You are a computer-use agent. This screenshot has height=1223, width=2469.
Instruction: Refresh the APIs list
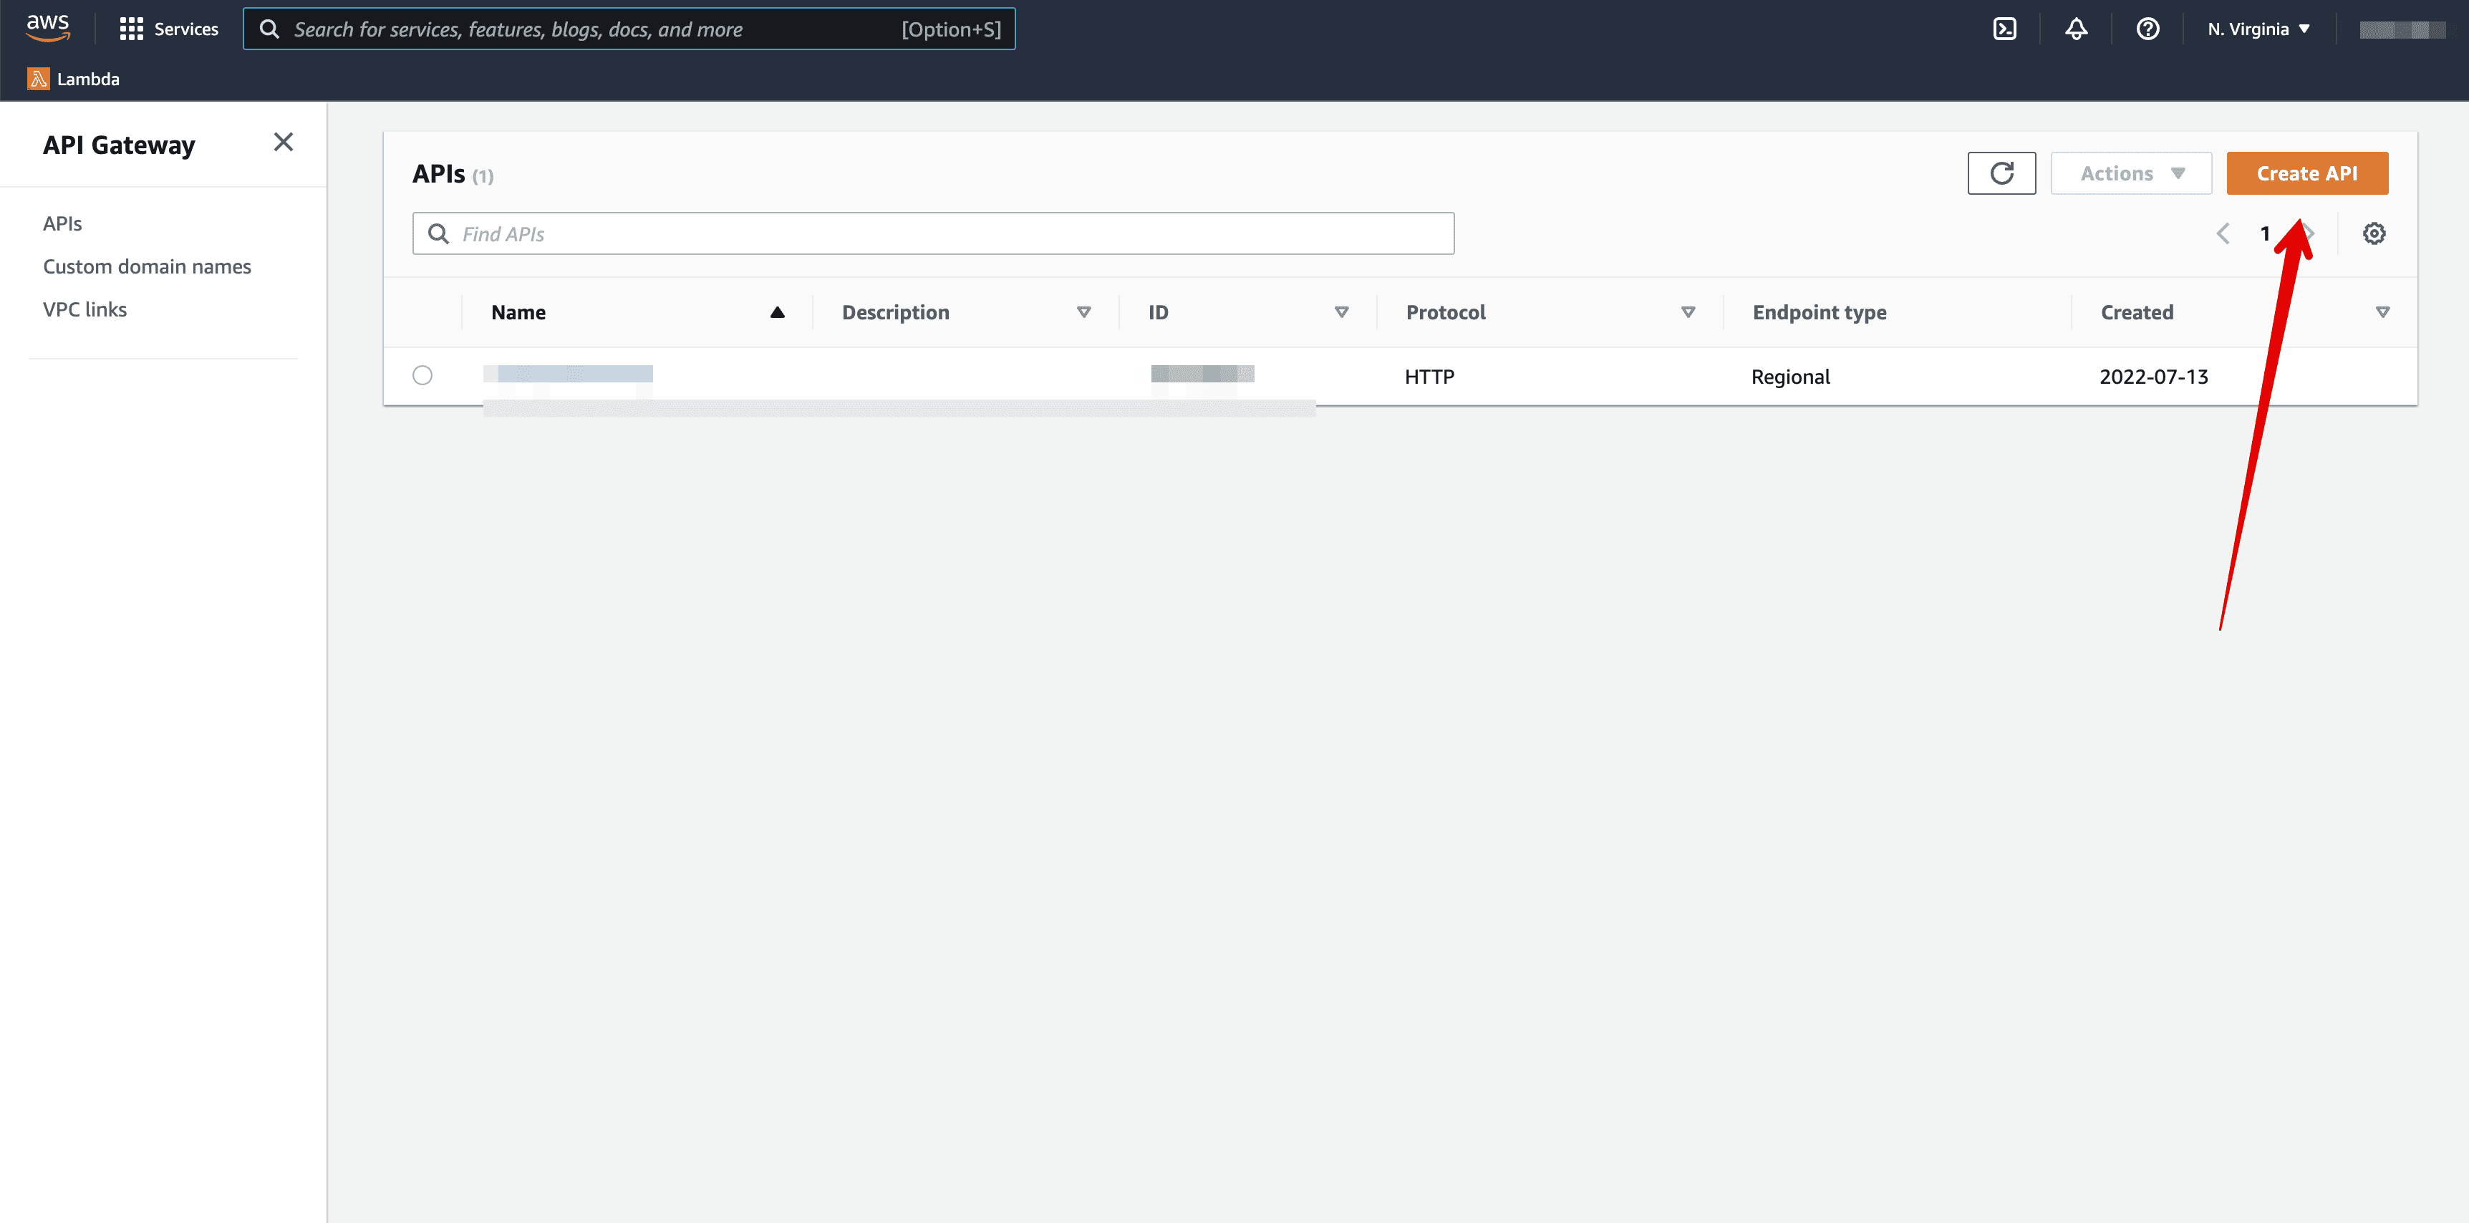[x=2001, y=173]
